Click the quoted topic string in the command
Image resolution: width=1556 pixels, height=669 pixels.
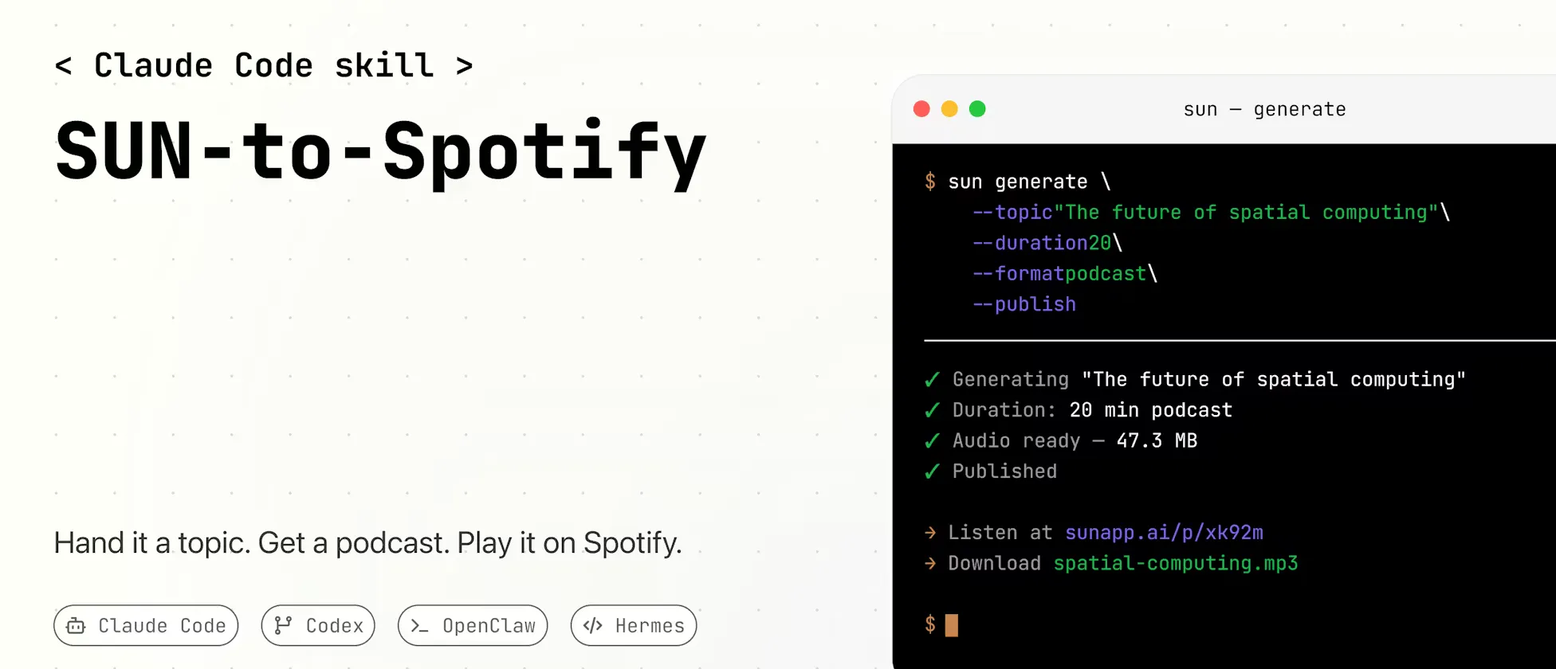pyautogui.click(x=1246, y=213)
